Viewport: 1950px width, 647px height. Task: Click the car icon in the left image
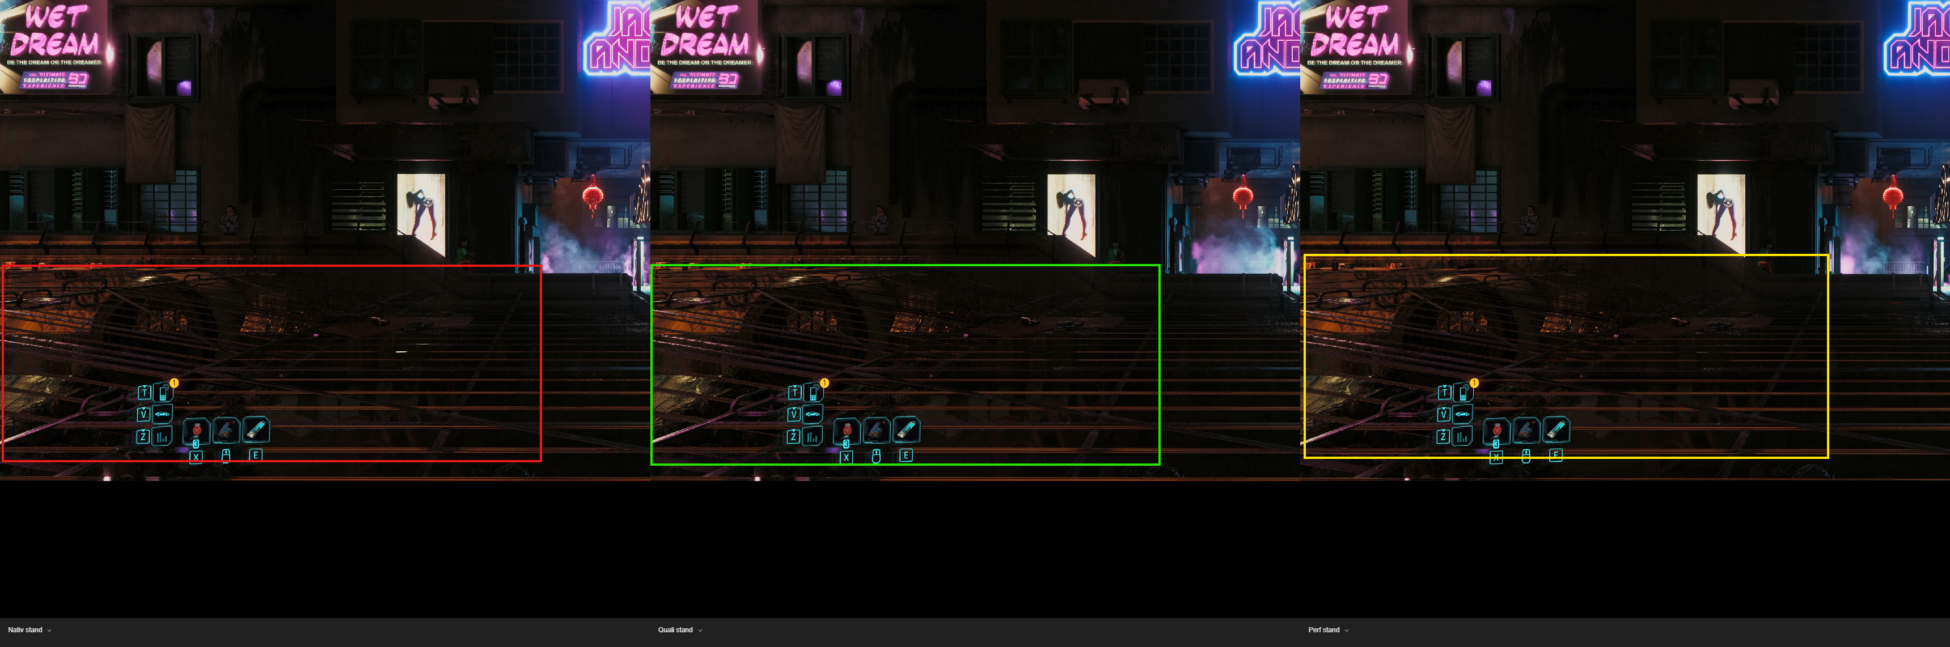click(x=162, y=414)
